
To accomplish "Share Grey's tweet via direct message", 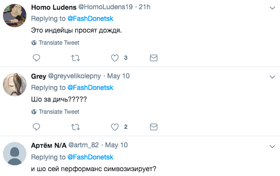I will click(153, 127).
